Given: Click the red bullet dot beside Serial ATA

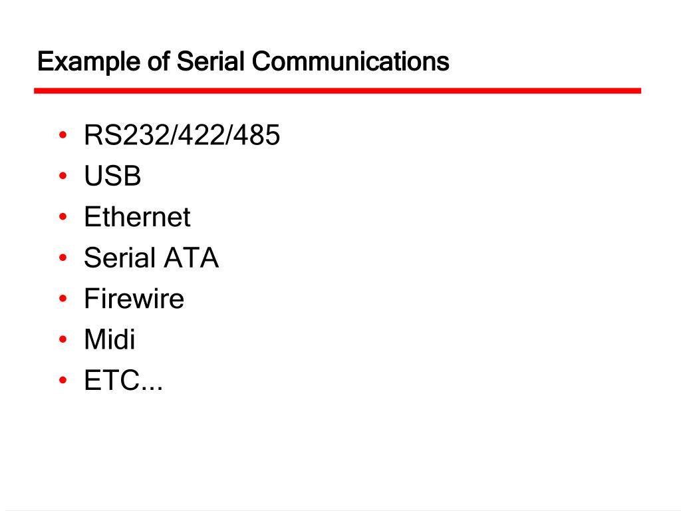Looking at the screenshot, I should (63, 257).
